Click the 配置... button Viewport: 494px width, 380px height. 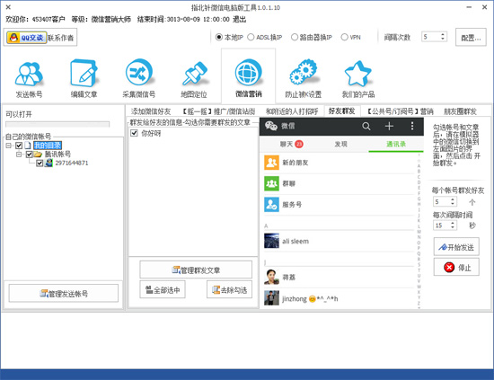[x=471, y=37]
